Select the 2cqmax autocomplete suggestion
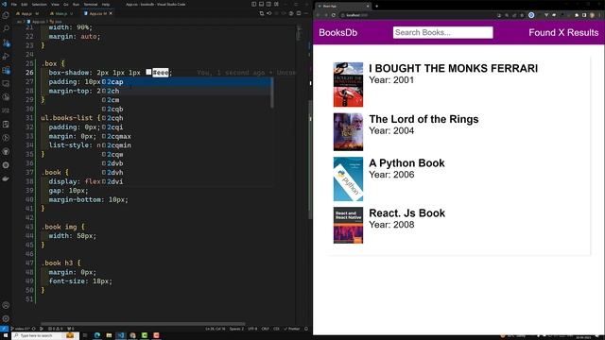 (187, 136)
